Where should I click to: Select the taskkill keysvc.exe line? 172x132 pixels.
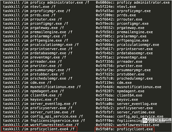click(x=30, y=100)
